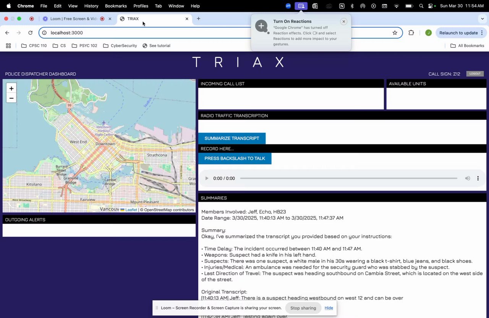Click Strathcona label on the map
This screenshot has height=318, width=489.
[157, 155]
